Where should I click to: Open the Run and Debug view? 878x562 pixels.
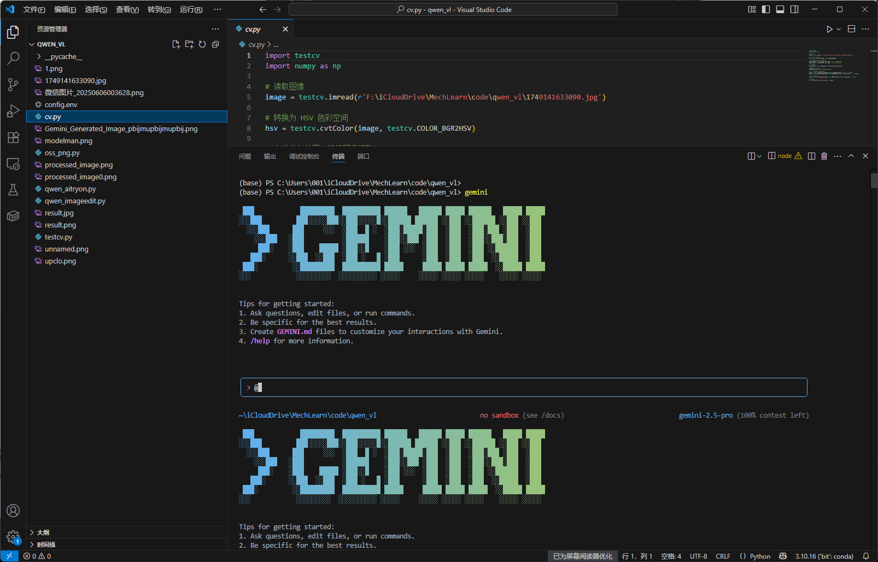click(x=13, y=110)
